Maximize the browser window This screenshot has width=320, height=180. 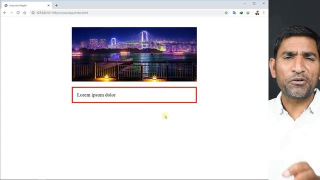(x=254, y=3)
